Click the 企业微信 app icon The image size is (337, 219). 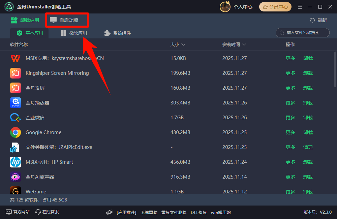tap(16, 118)
